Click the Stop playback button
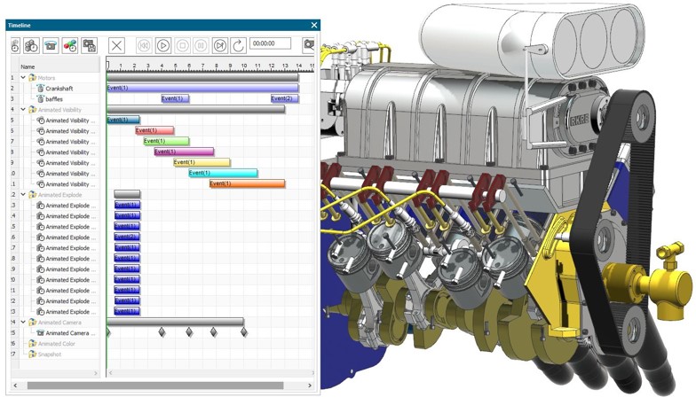Screen dimensions: 696x405 (x=182, y=44)
